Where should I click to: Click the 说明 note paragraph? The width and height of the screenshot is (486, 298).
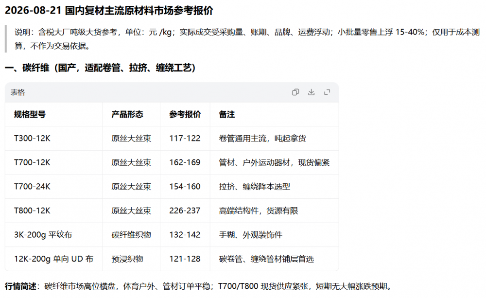(247, 39)
